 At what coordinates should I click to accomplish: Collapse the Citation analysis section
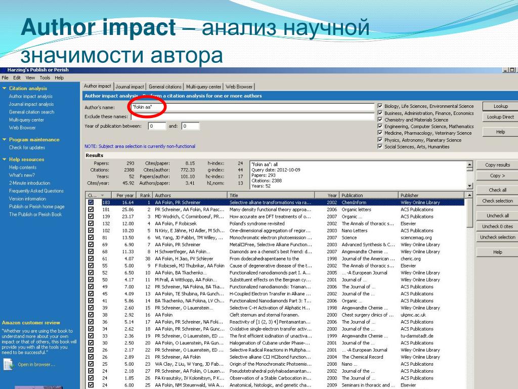(4, 88)
